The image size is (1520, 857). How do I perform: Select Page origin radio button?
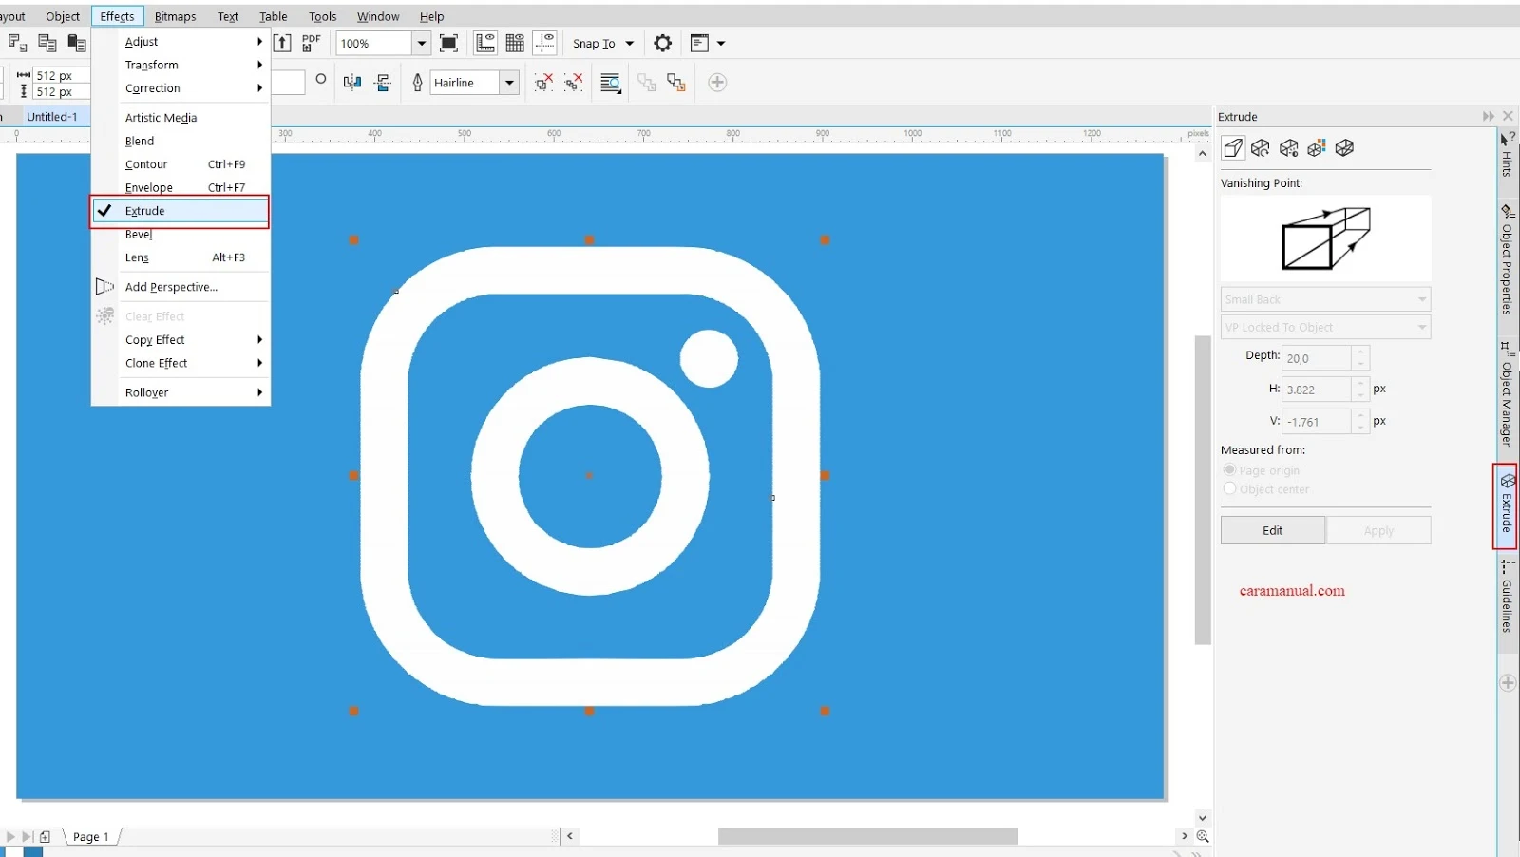click(1229, 469)
